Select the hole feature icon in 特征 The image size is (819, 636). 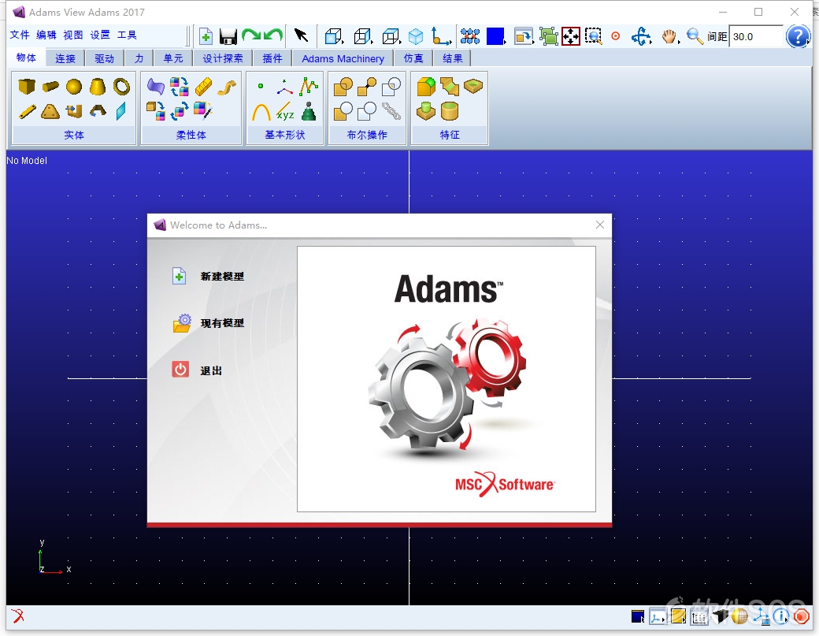tap(473, 86)
